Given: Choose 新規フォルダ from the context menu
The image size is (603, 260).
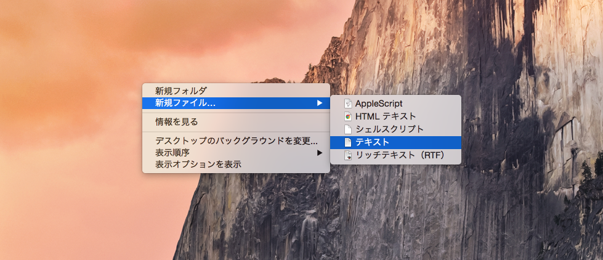Looking at the screenshot, I should (236, 91).
